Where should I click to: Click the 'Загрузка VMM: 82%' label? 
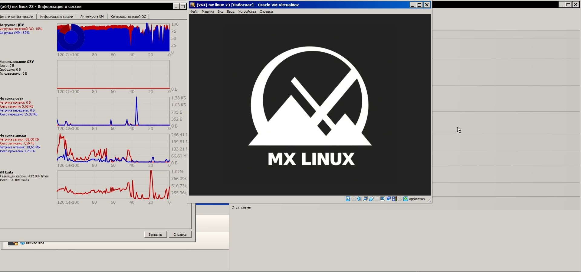click(15, 33)
